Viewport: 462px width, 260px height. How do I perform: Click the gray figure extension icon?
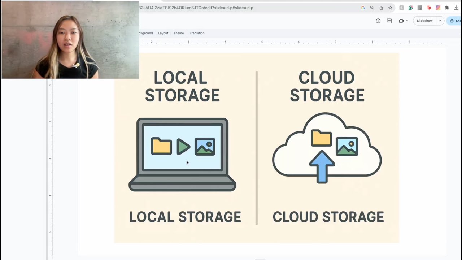pyautogui.click(x=401, y=8)
